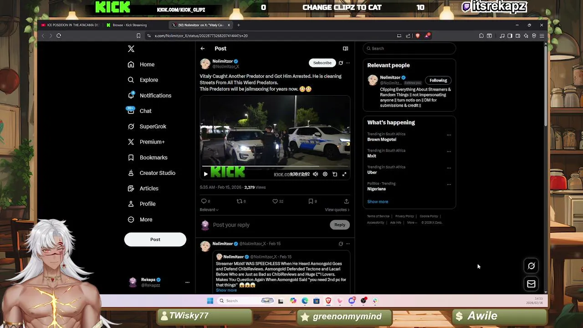Open View quotes link

click(x=337, y=210)
